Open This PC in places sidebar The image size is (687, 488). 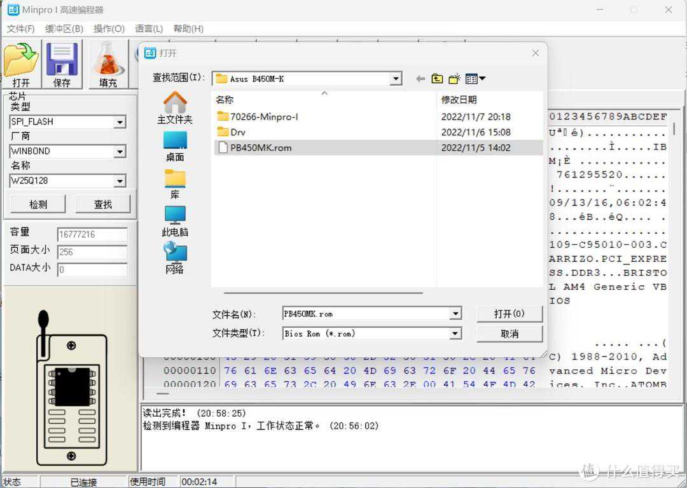[x=175, y=221]
